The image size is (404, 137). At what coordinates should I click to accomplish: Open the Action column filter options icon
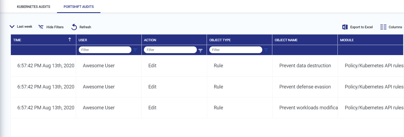[201, 50]
